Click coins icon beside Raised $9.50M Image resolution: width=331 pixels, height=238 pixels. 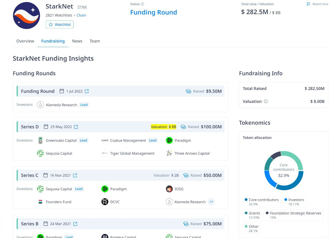pyautogui.click(x=189, y=91)
